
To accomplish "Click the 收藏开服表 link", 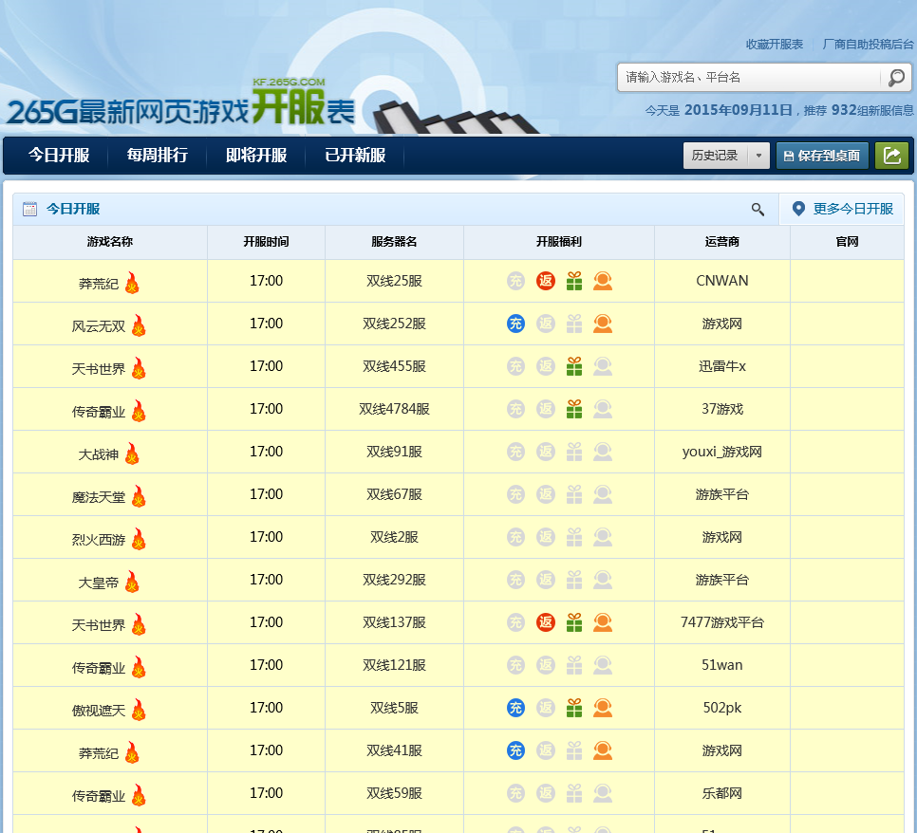I will [x=775, y=45].
